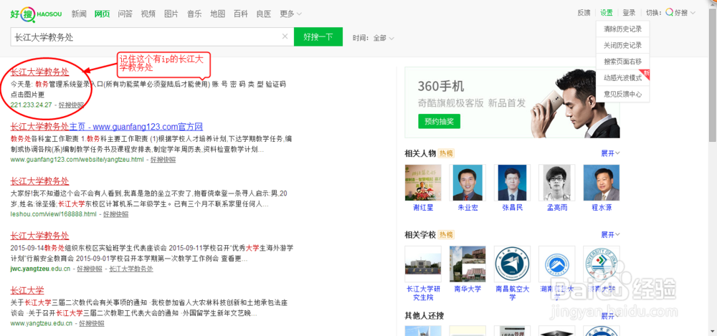Click the 热榜 badge beside 相关人物
Image resolution: width=717 pixels, height=336 pixels.
[x=446, y=153]
